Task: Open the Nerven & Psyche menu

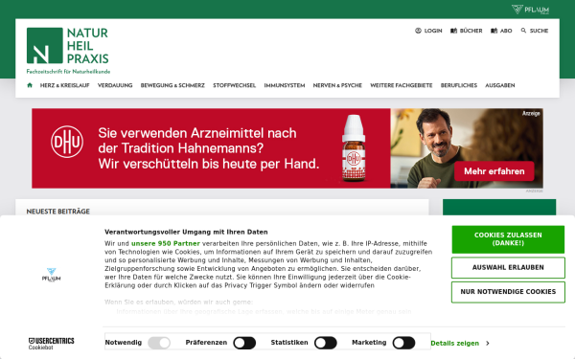Action: [337, 85]
